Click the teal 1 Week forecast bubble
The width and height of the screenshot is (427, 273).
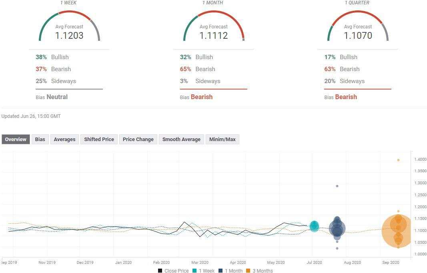pos(314,226)
